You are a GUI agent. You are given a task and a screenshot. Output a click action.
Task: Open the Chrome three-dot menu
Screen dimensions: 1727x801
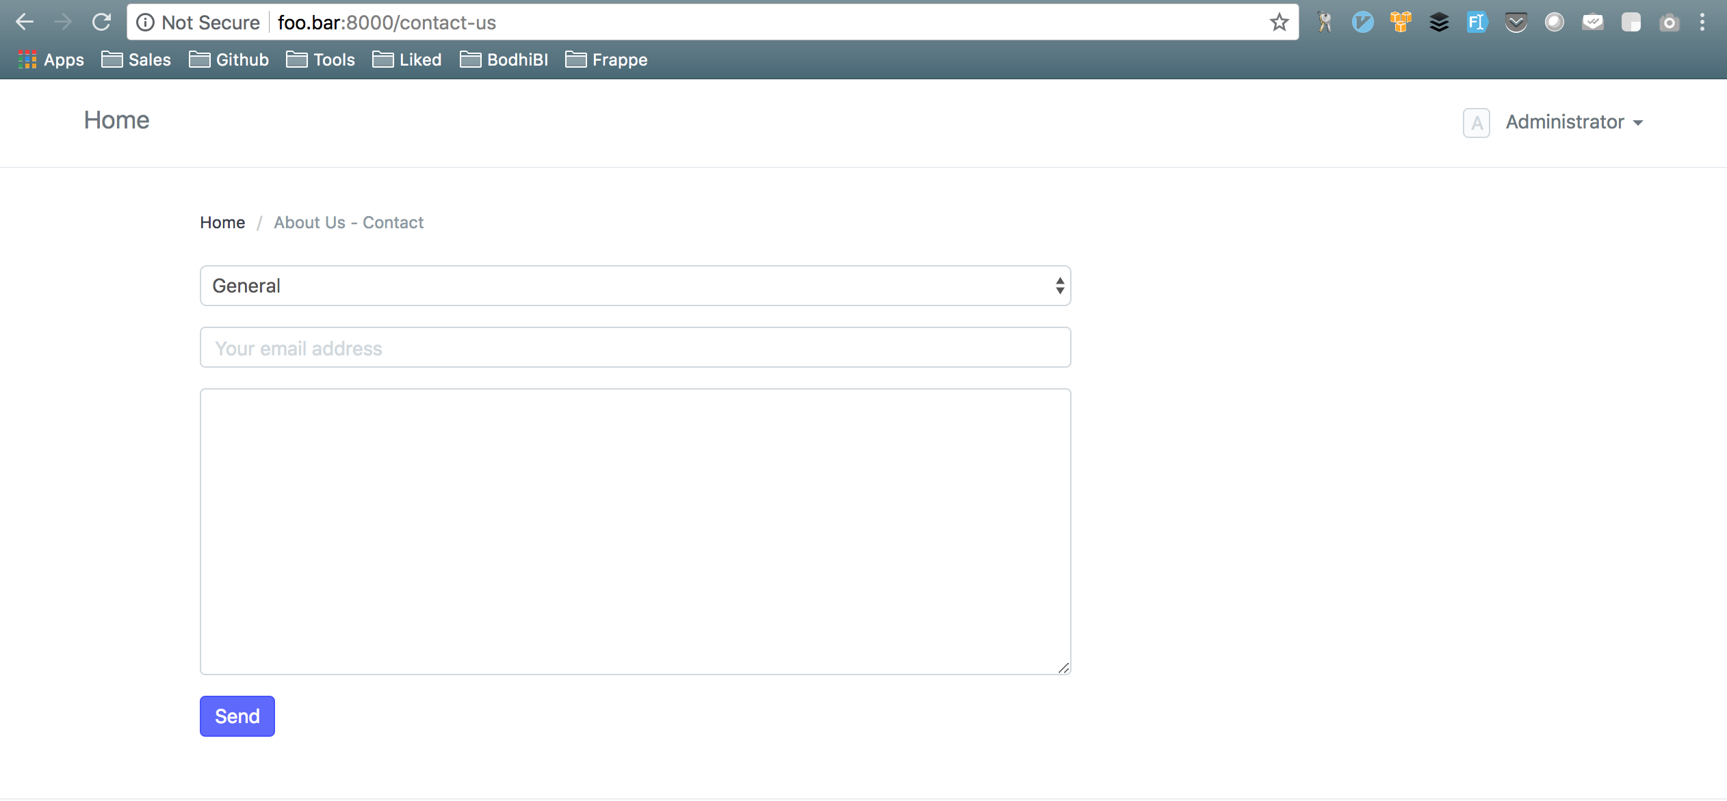(1702, 23)
